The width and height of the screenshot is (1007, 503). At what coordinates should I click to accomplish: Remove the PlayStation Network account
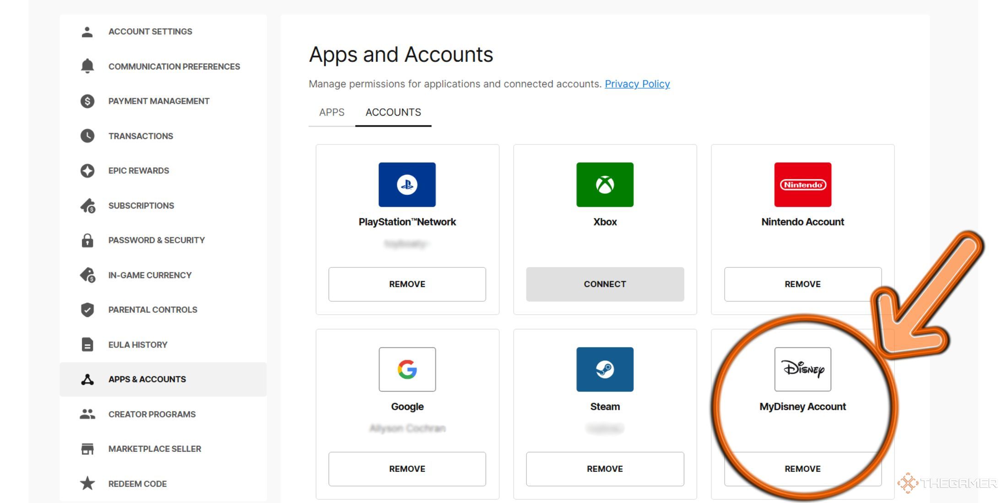click(x=407, y=284)
